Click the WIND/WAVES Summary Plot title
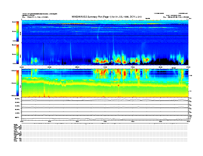This screenshot has width=203, height=156. [107, 17]
